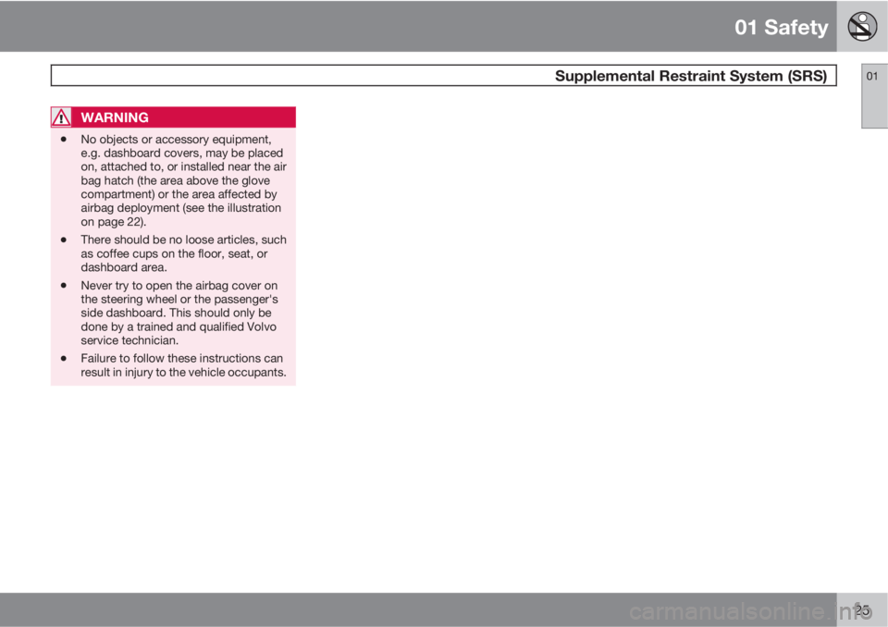Click page number 25 in footer

click(862, 610)
